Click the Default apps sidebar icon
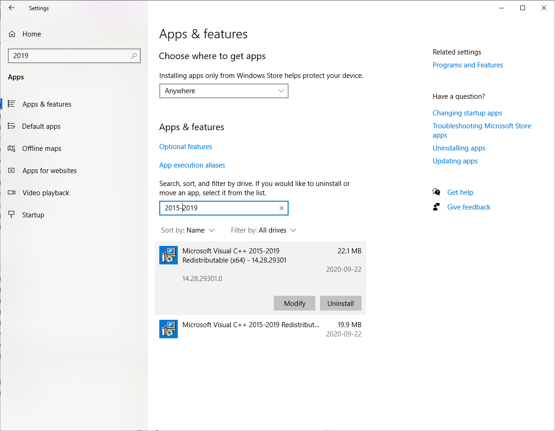Image resolution: width=555 pixels, height=431 pixels. [12, 126]
